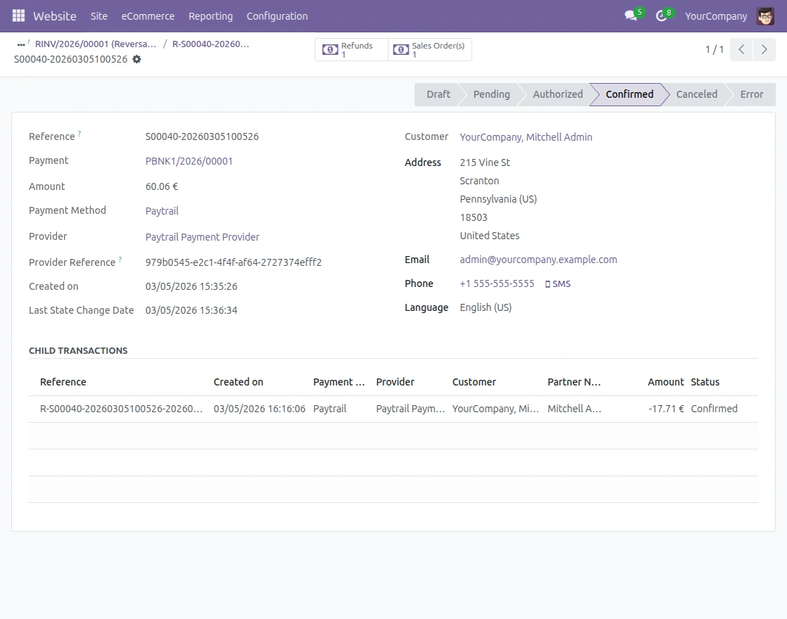This screenshot has width=787, height=619.
Task: Click the gear icon beside S00040-20260305100526
Action: [x=136, y=59]
